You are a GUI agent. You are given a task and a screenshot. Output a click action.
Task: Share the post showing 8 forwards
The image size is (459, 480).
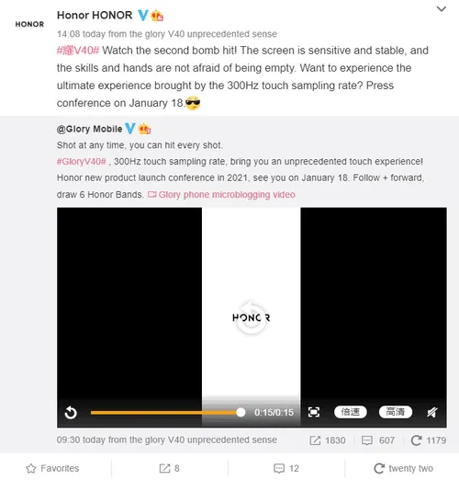tap(169, 468)
